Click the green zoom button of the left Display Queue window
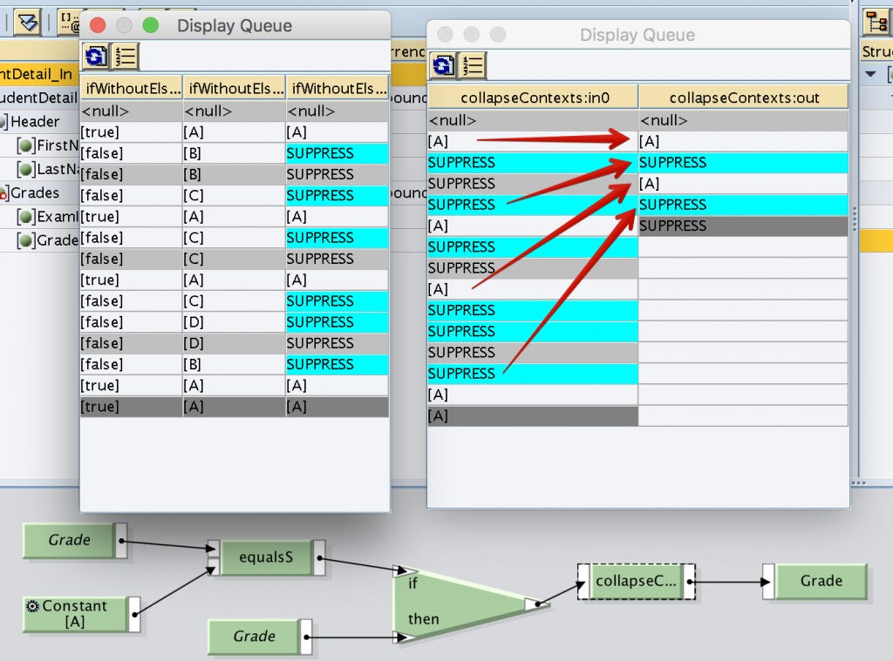Screen dimensions: 893x661 (150, 25)
